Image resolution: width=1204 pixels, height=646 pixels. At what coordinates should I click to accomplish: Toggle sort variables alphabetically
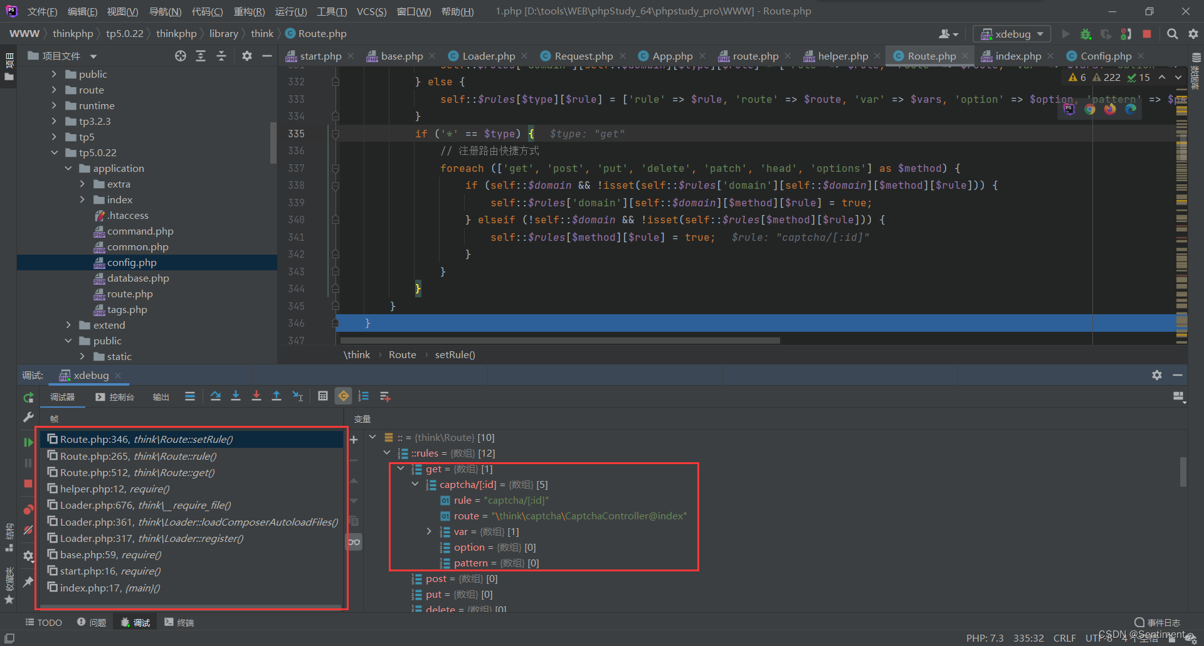coord(364,396)
